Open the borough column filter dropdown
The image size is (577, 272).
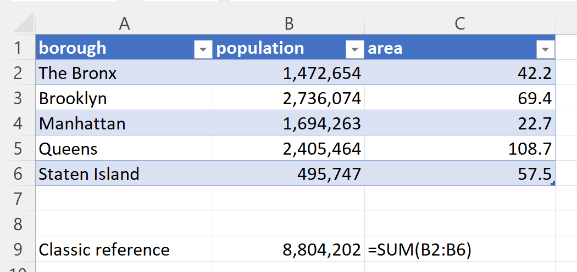tap(203, 49)
